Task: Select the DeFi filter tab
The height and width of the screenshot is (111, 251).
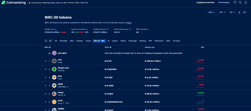Action: pyautogui.click(x=168, y=41)
